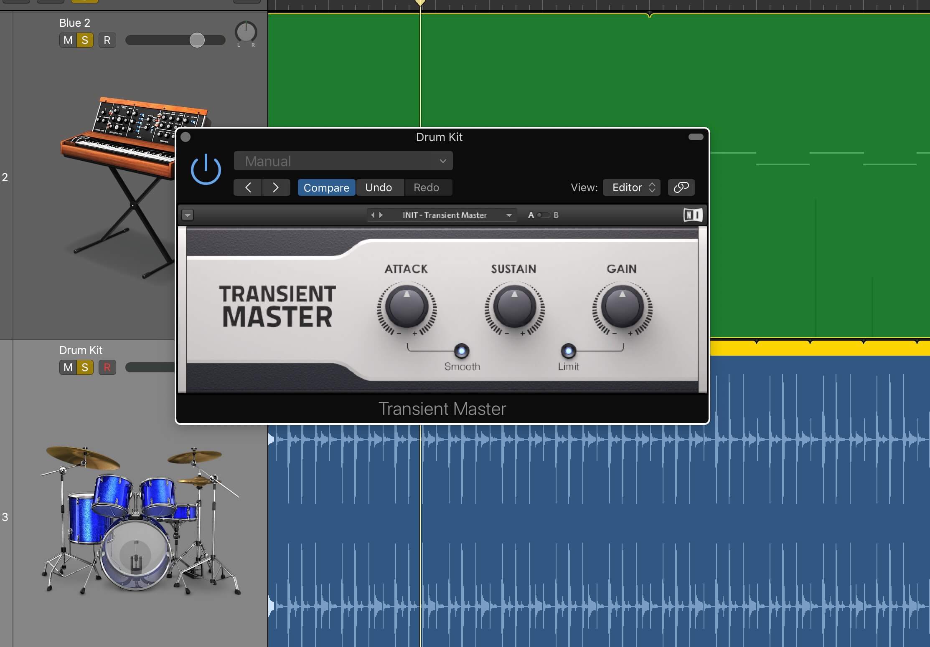
Task: Click the Compare button
Action: tap(326, 187)
